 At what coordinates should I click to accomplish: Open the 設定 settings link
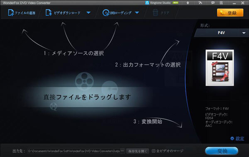click(237, 138)
